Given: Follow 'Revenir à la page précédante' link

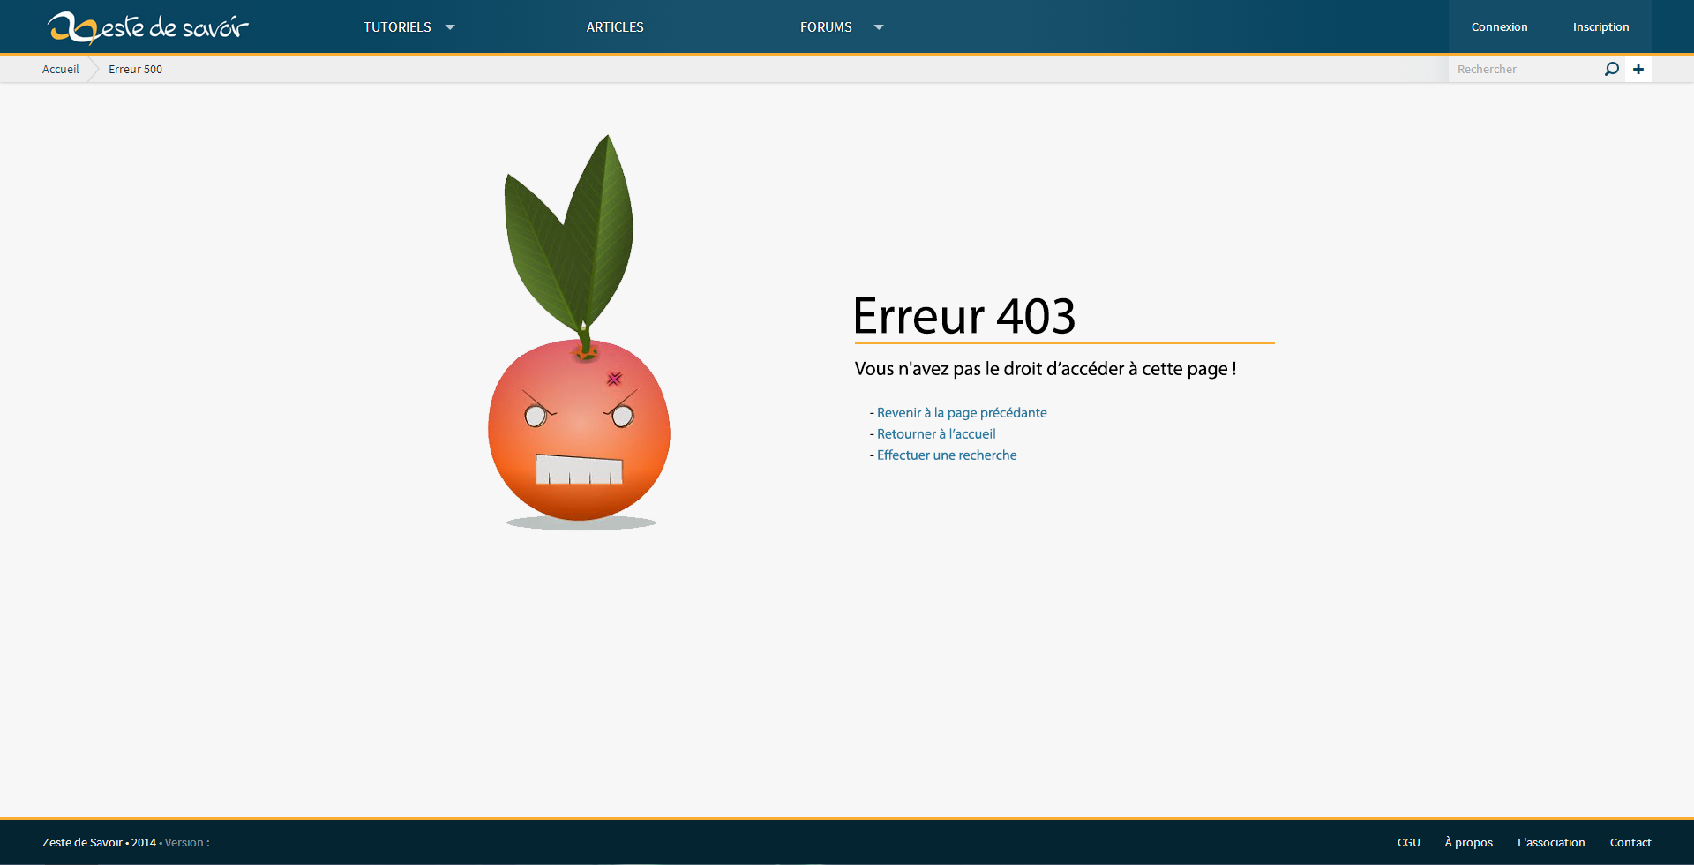Looking at the screenshot, I should (962, 412).
